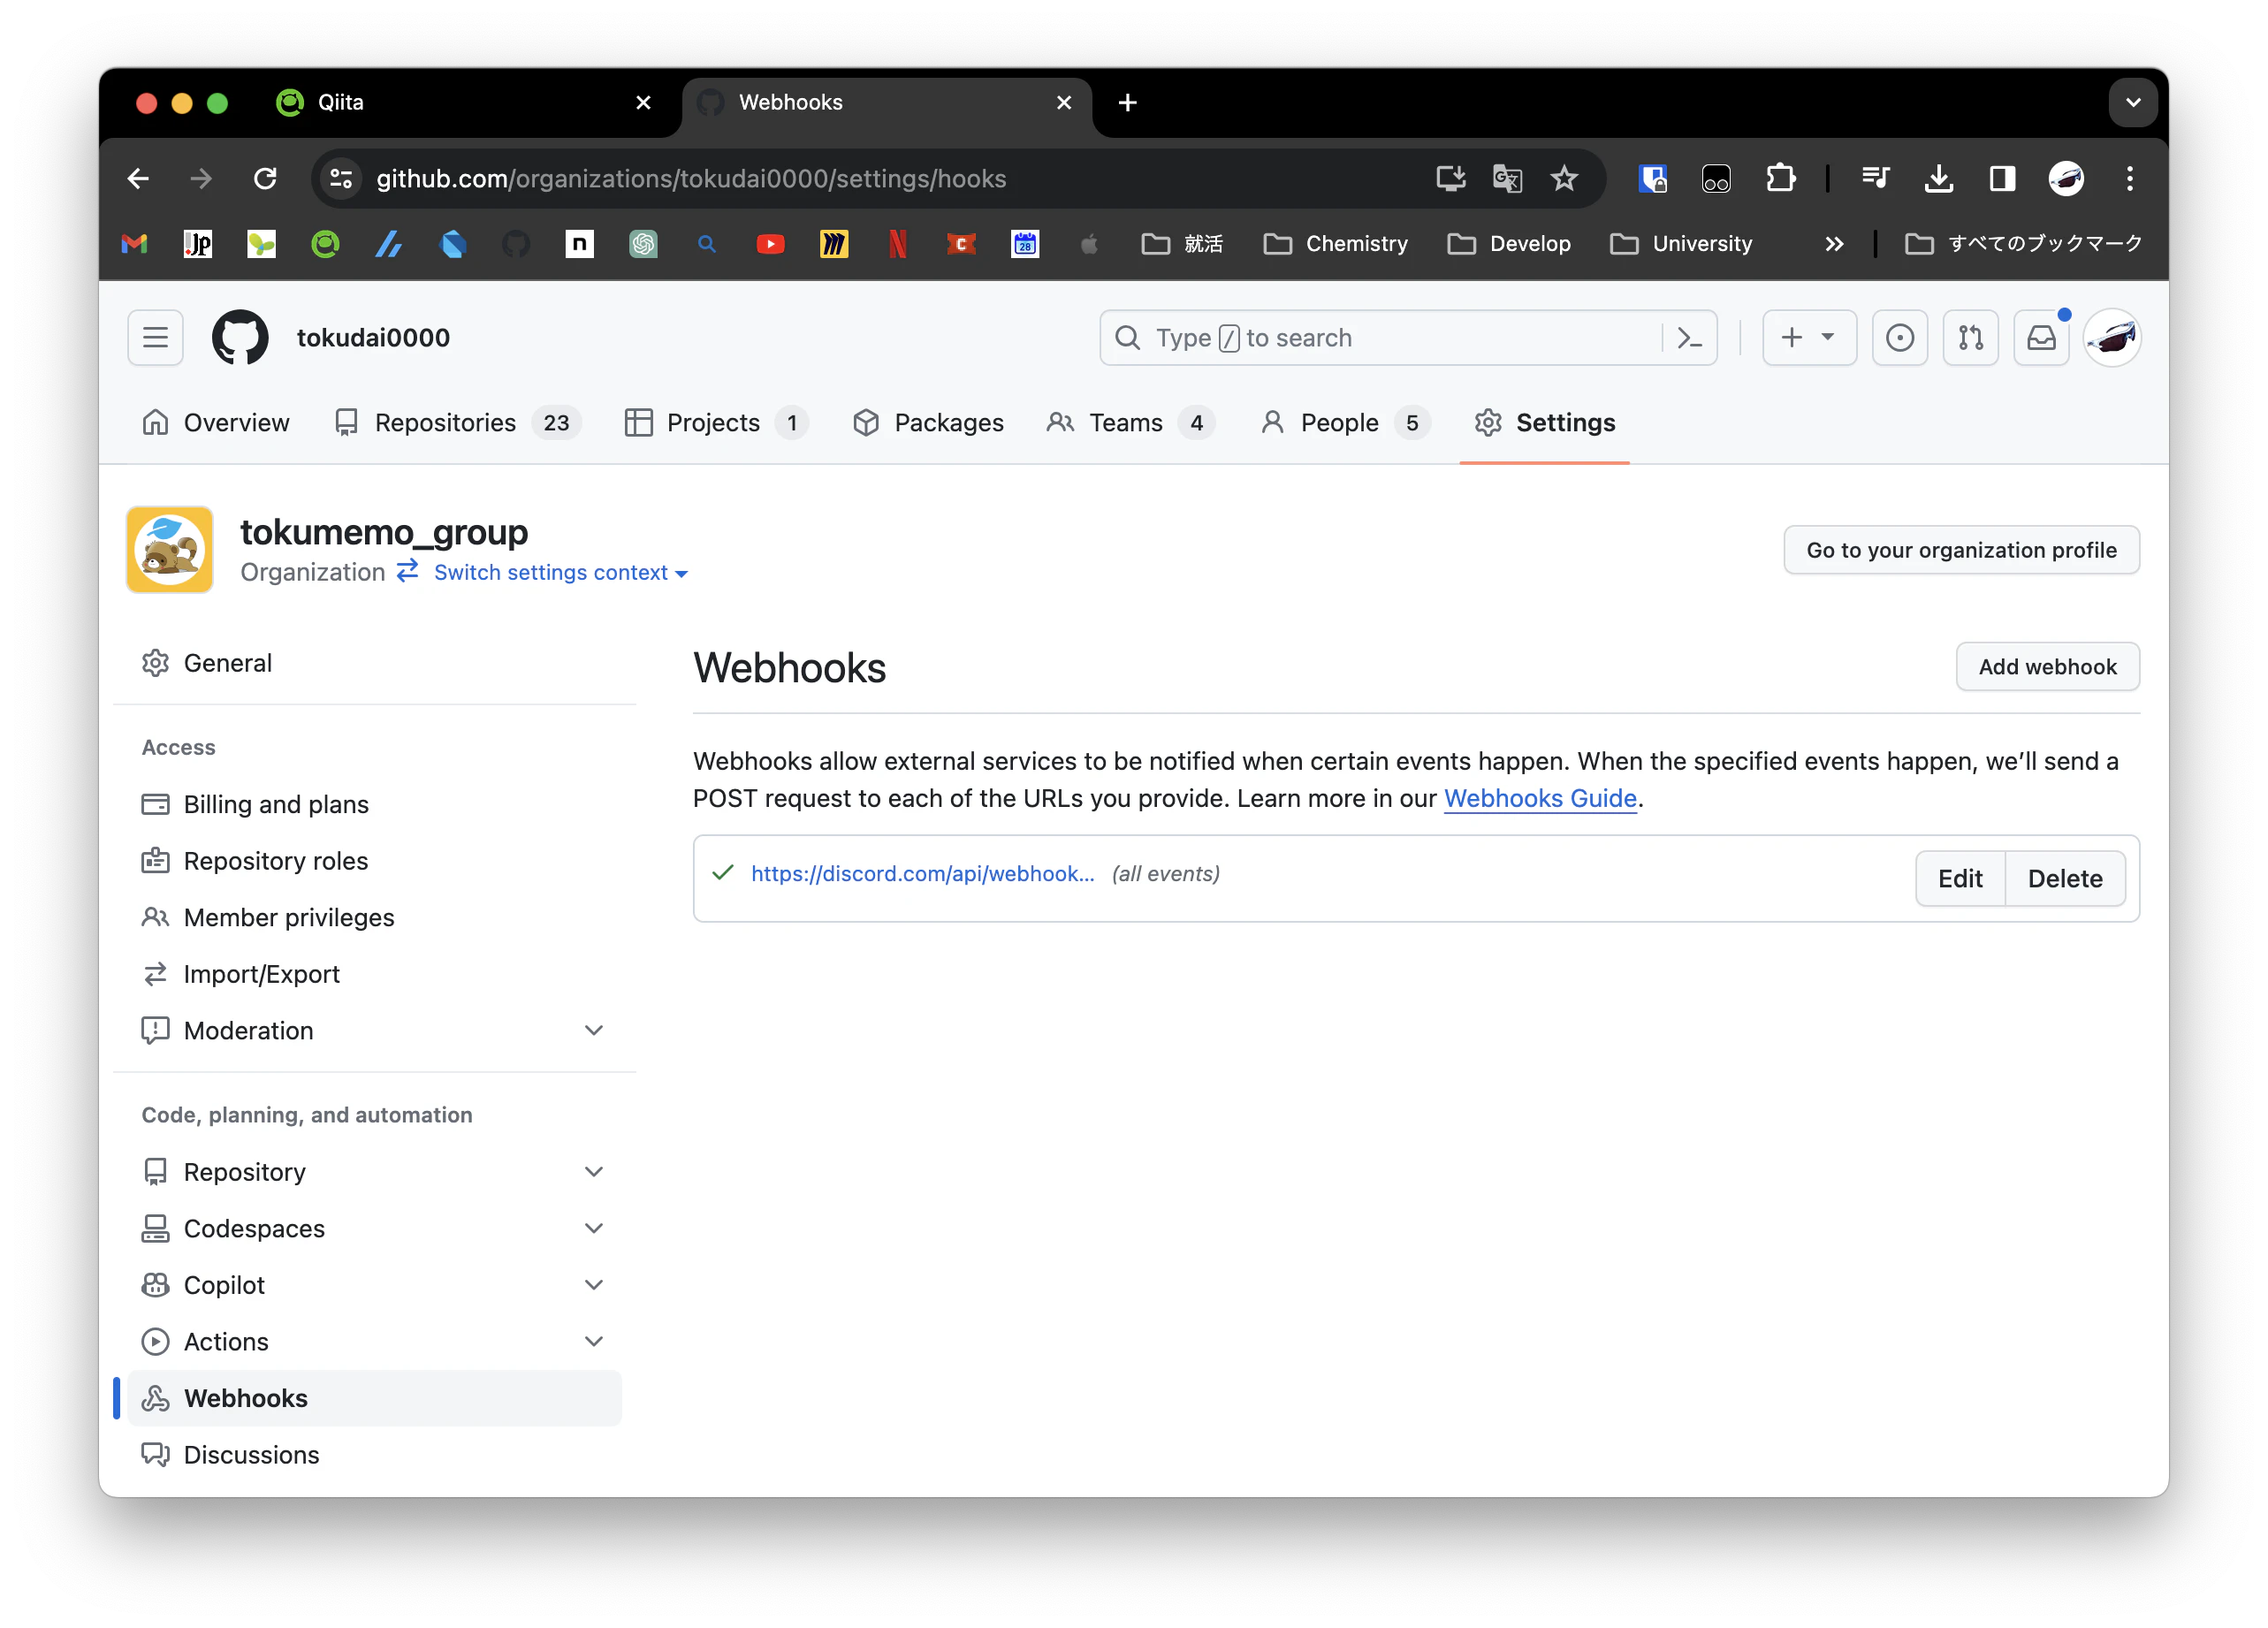Bookmark this page with the star icon

pos(1564,179)
